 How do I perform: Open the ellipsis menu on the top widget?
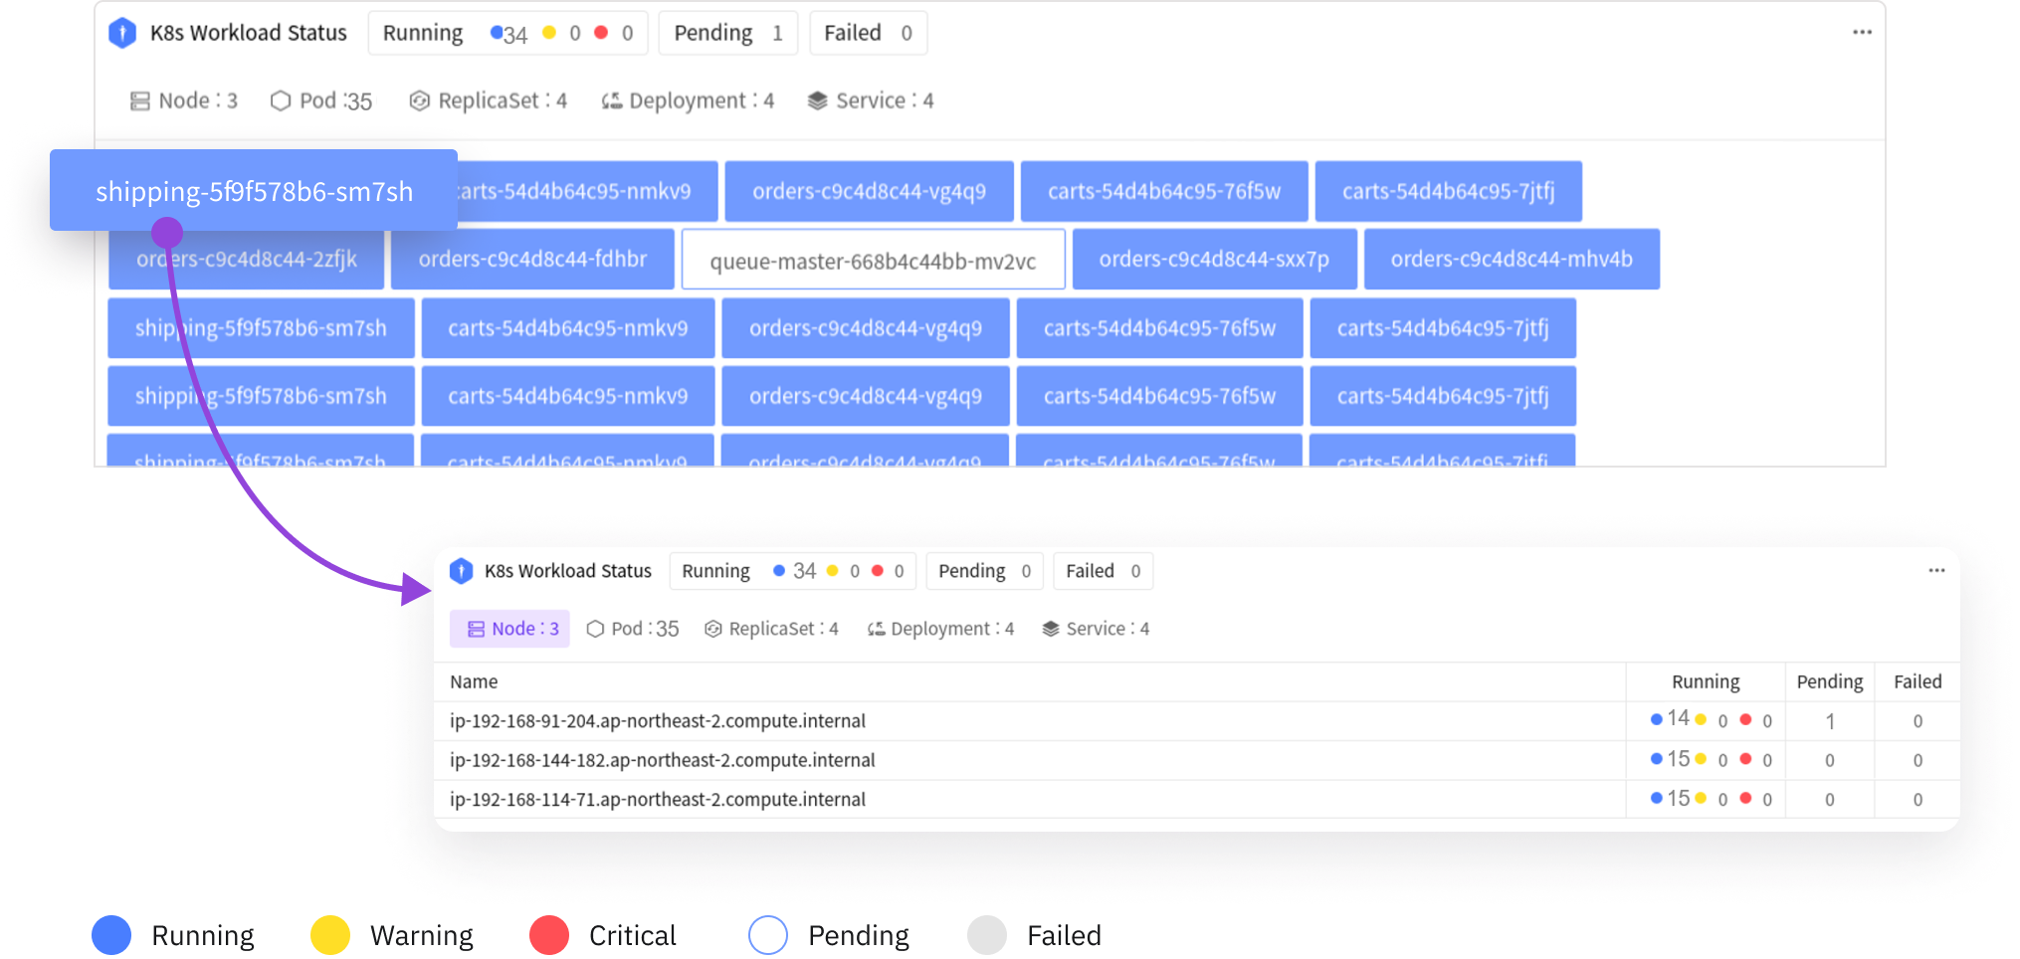point(1862,32)
